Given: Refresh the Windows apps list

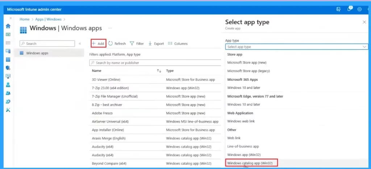Looking at the screenshot, I should click(x=117, y=44).
